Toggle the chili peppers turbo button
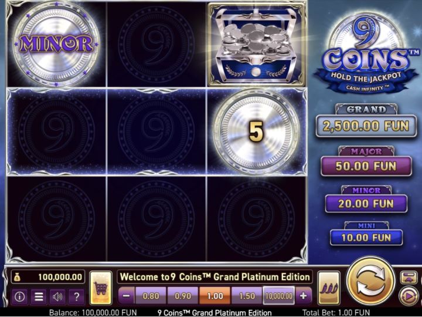This screenshot has width=422, height=317. 329,288
